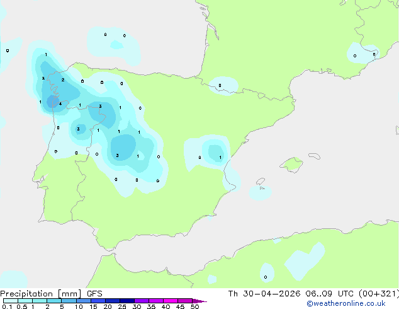The width and height of the screenshot is (399, 309).
Task: Click the "(00+321)" forecast offset text
Action: [379, 294]
